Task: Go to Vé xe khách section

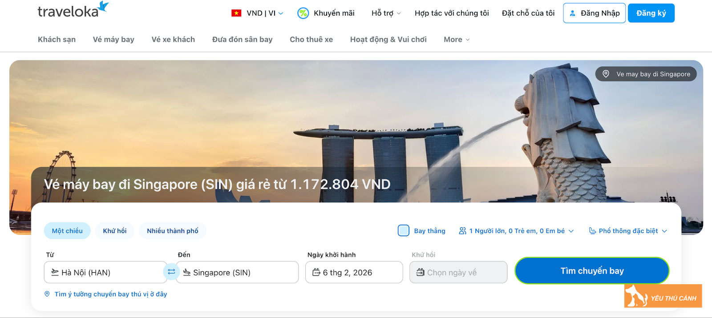Action: (173, 40)
